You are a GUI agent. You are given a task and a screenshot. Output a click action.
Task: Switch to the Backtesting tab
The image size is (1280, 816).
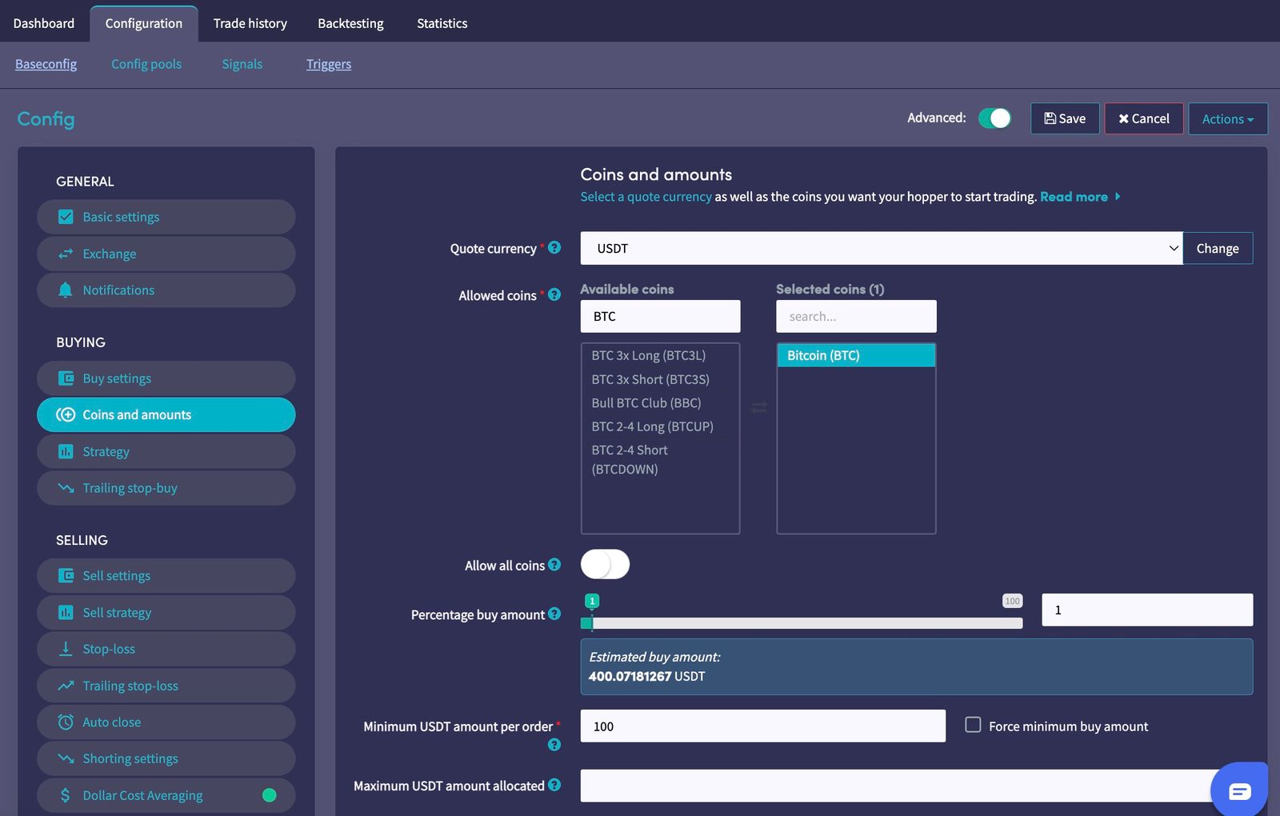[350, 23]
